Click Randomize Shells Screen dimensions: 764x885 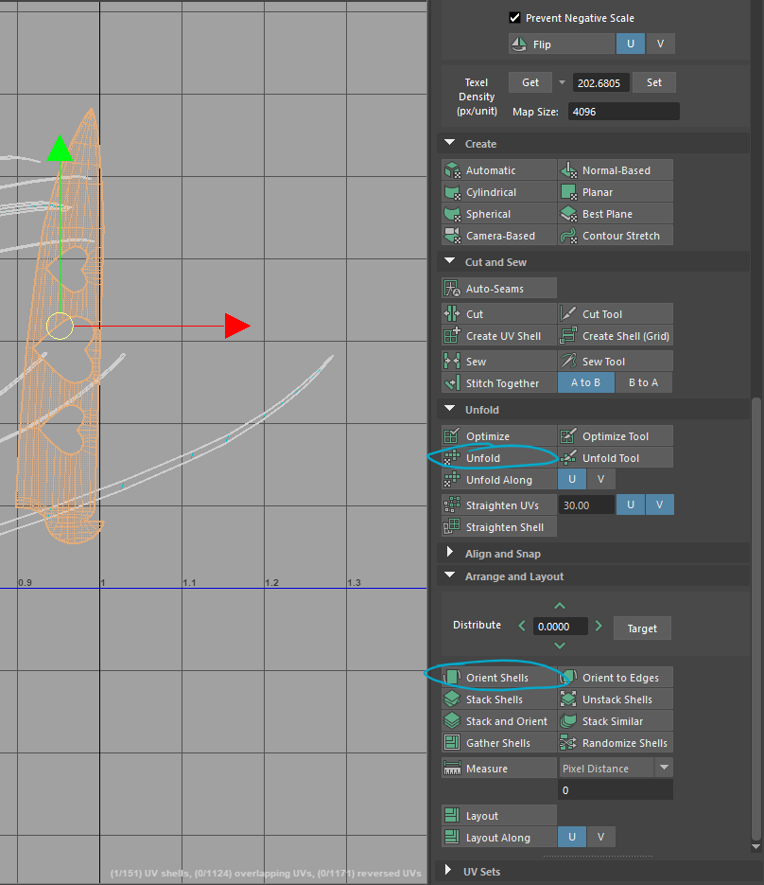click(616, 743)
